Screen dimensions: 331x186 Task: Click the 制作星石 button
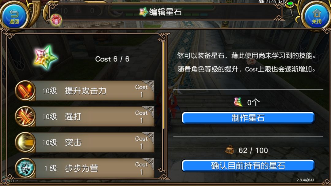click(x=248, y=118)
